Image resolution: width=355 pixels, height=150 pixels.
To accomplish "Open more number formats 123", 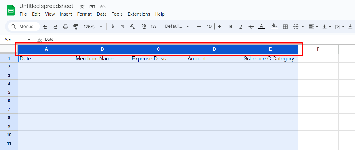I will 154,26.
